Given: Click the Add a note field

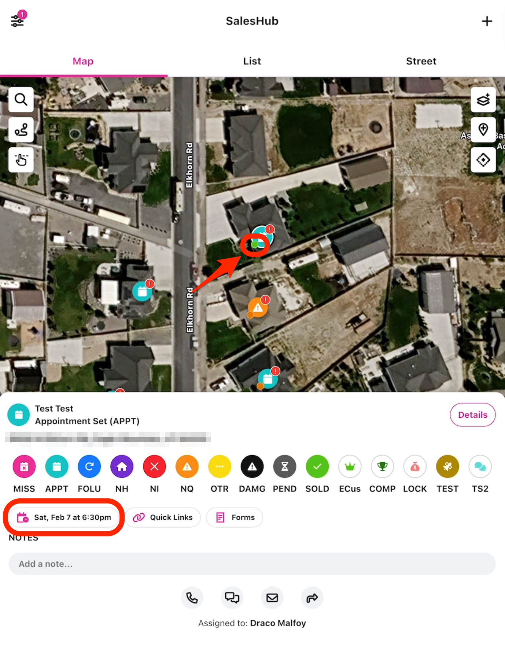Looking at the screenshot, I should (x=252, y=564).
